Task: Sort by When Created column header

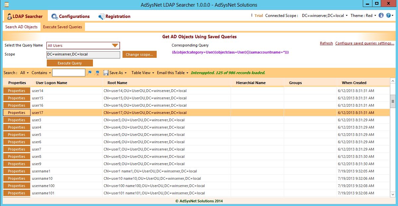Action: pyautogui.click(x=363, y=82)
